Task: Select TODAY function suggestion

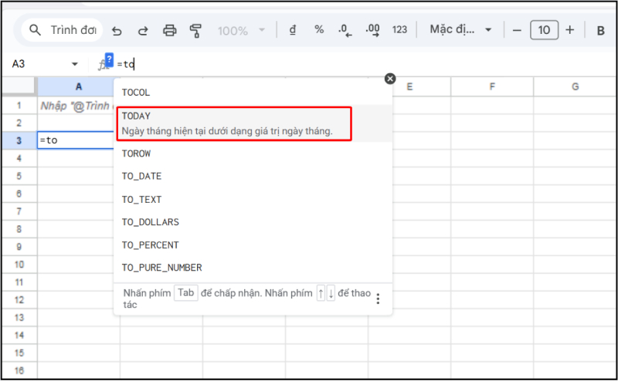Action: click(x=253, y=123)
